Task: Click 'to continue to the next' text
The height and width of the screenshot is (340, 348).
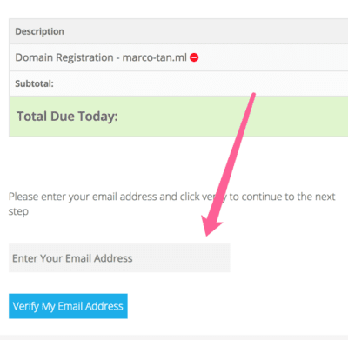Action: [x=282, y=197]
